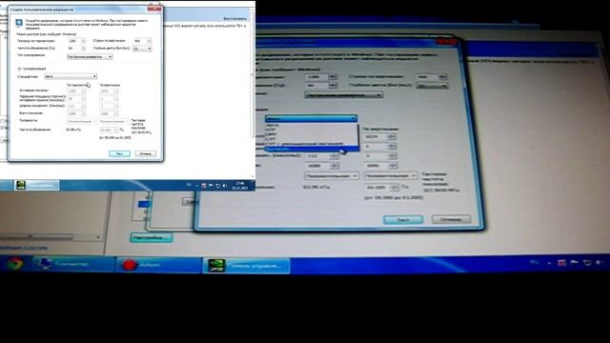The image size is (610, 343).
Task: Click Восстановить link behind inset dialog
Action: click(235, 19)
